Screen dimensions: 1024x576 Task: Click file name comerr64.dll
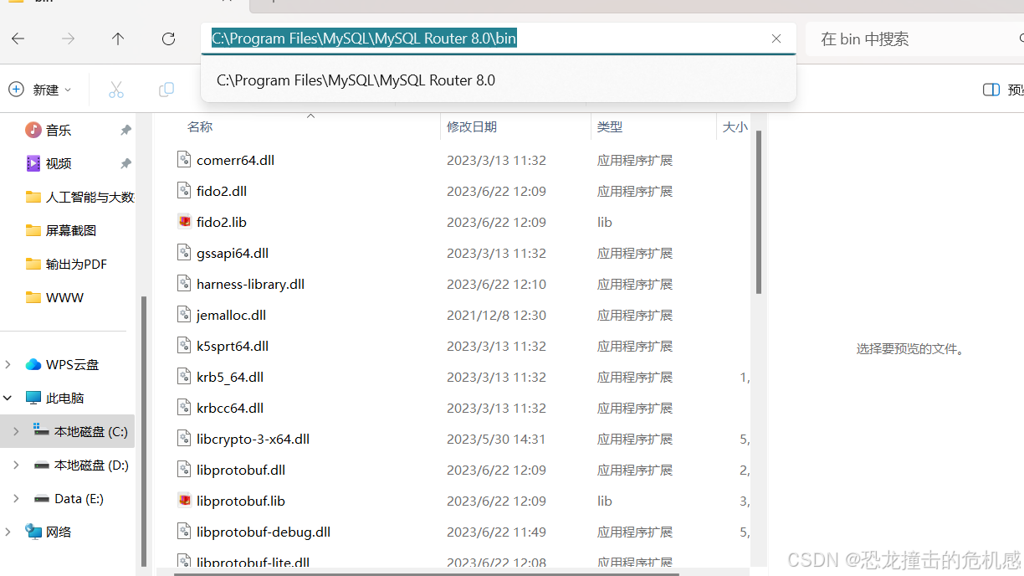click(235, 160)
